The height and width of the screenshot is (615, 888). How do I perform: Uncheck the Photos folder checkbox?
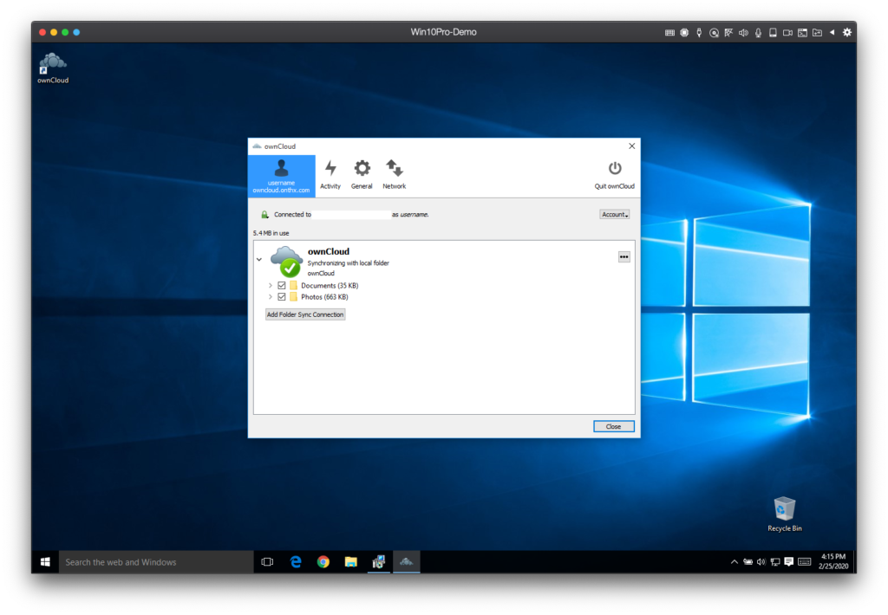282,297
